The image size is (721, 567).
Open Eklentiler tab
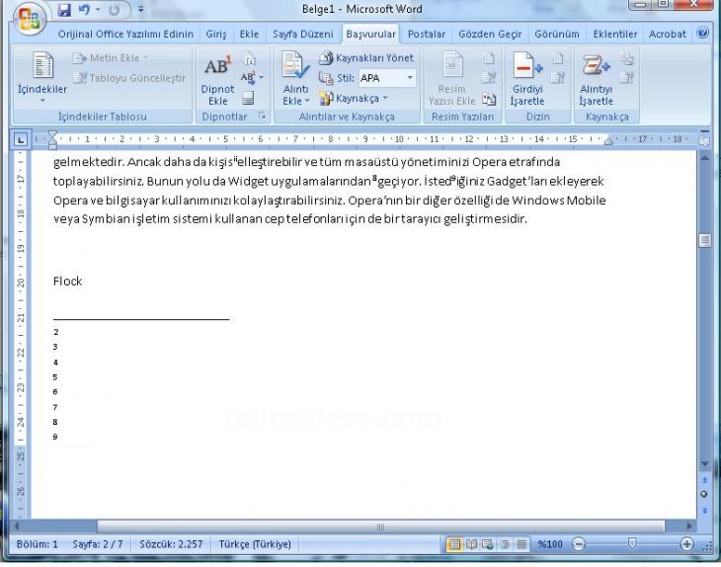[614, 34]
